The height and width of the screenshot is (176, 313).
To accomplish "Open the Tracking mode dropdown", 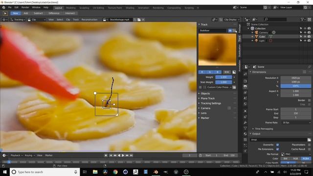I will pos(18,20).
